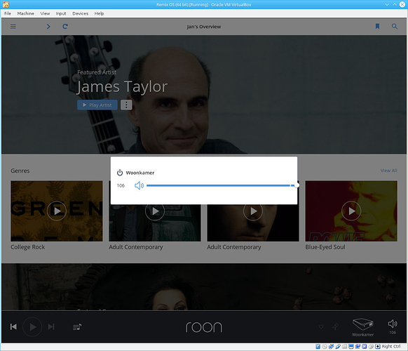Open the VirtualBox Devices menu
Image resolution: width=408 pixels, height=351 pixels.
(x=80, y=13)
